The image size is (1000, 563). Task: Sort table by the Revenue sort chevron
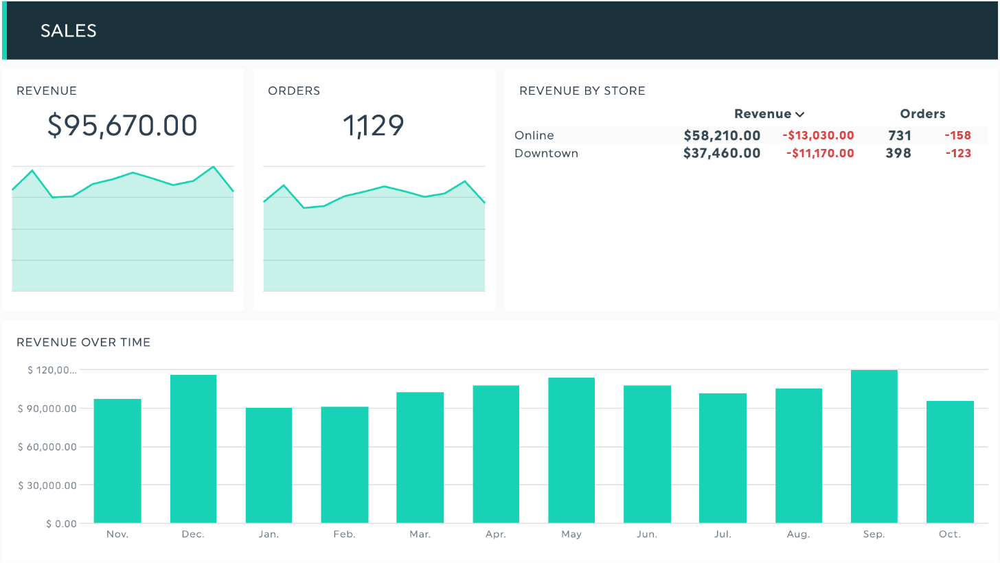point(799,115)
